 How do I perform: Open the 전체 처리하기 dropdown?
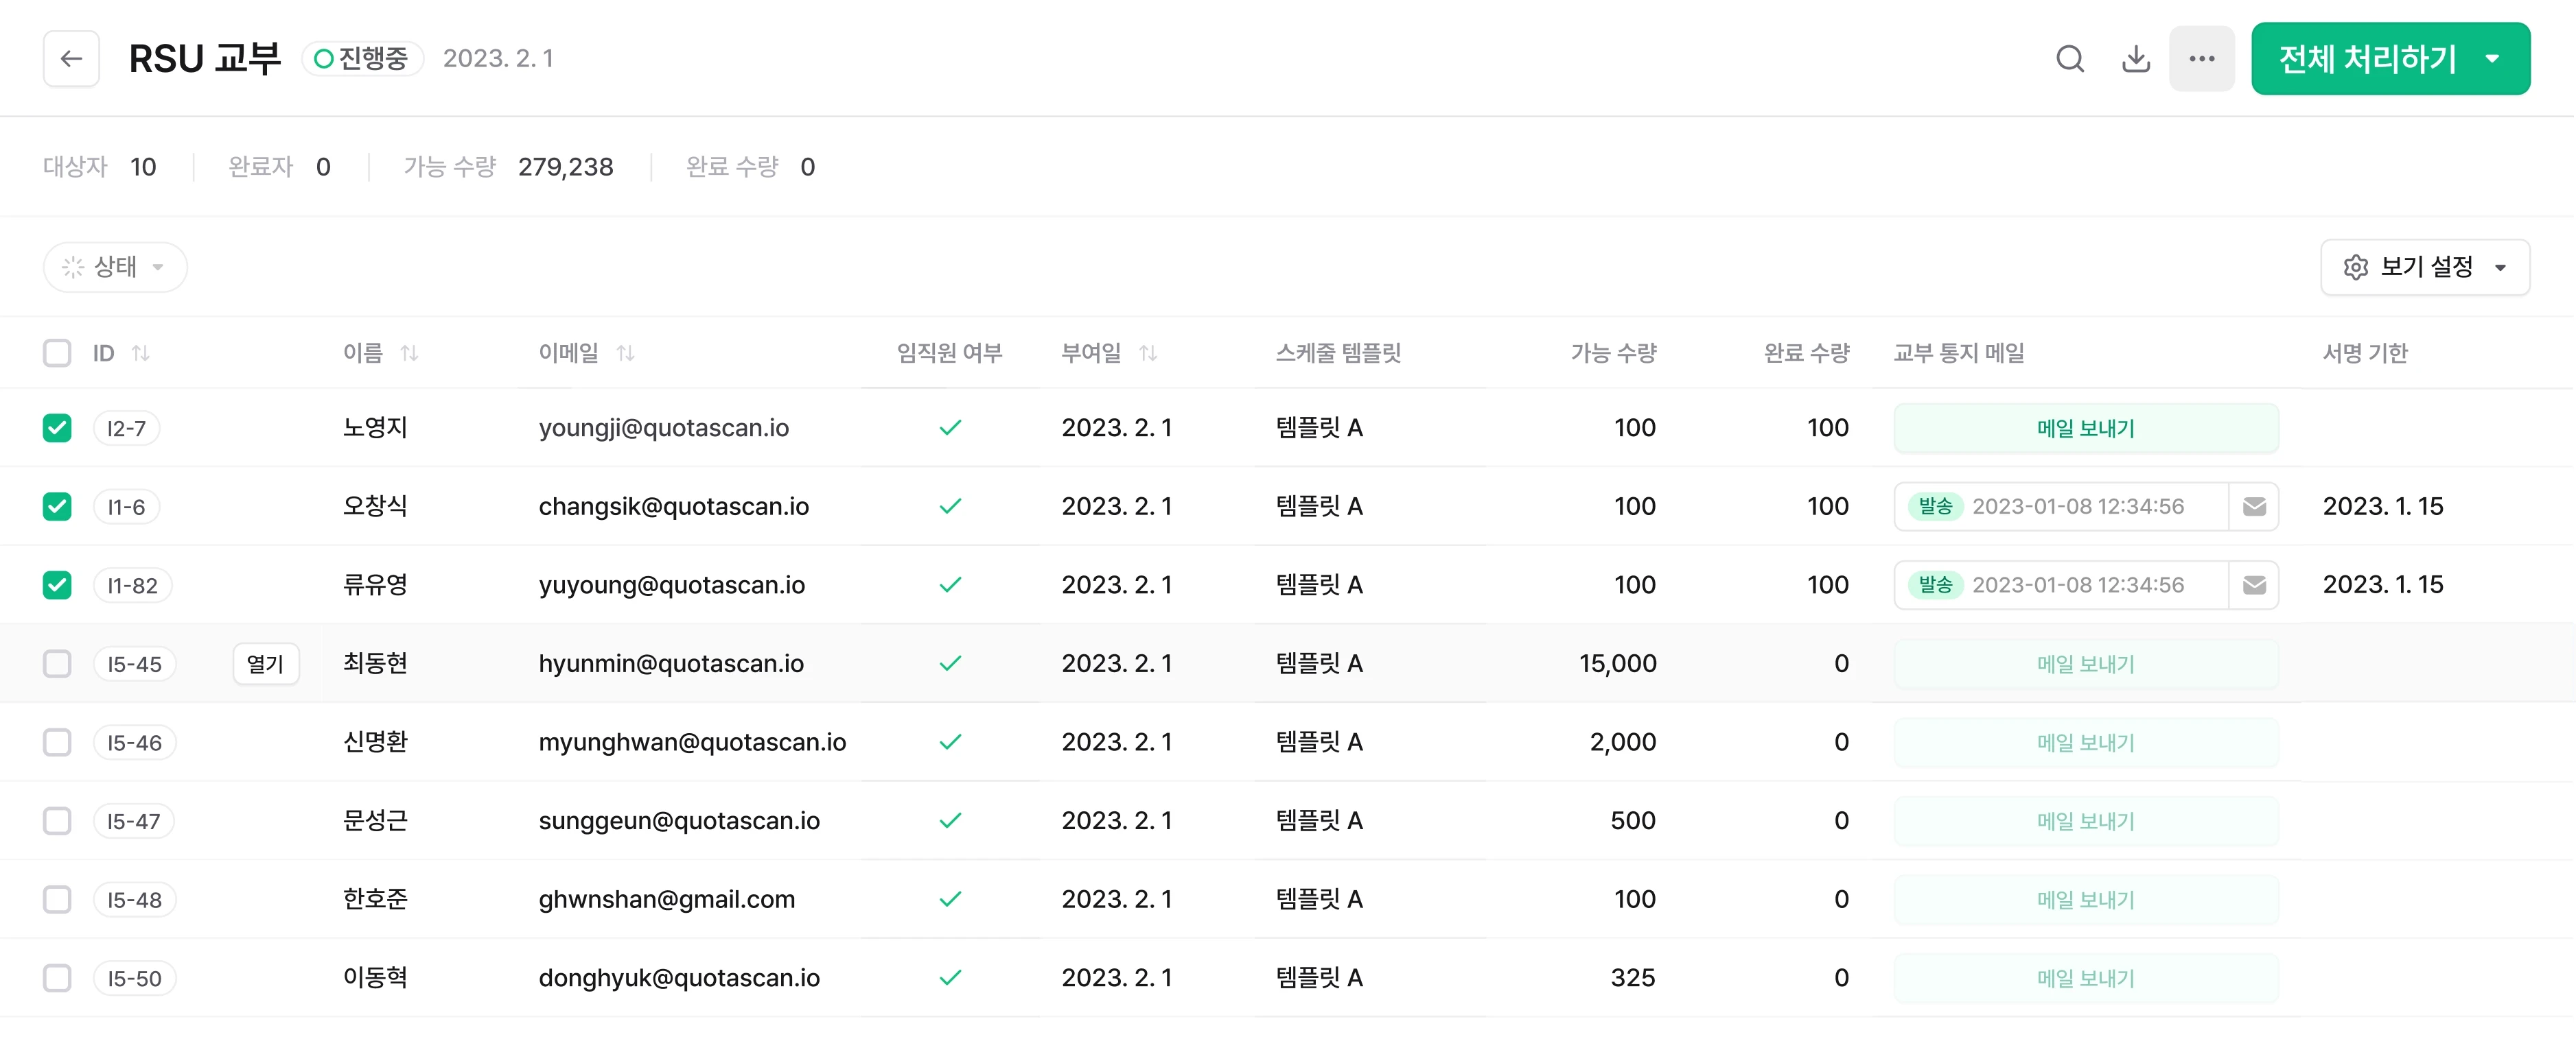[x=2491, y=58]
